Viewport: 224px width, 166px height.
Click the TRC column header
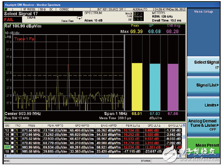pyautogui.click(x=18, y=126)
